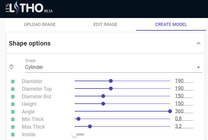
Task: Click the Shape dropdown arrow
Action: tap(199, 67)
